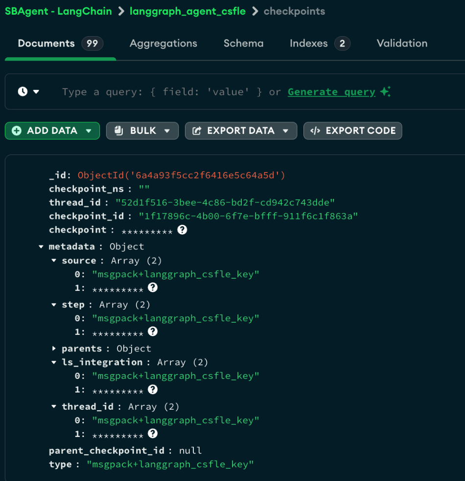
Task: Click the plus icon in ADD DATA
Action: tap(17, 131)
